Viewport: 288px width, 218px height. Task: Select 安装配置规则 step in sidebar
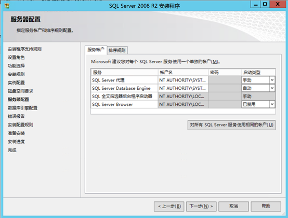[20, 125]
